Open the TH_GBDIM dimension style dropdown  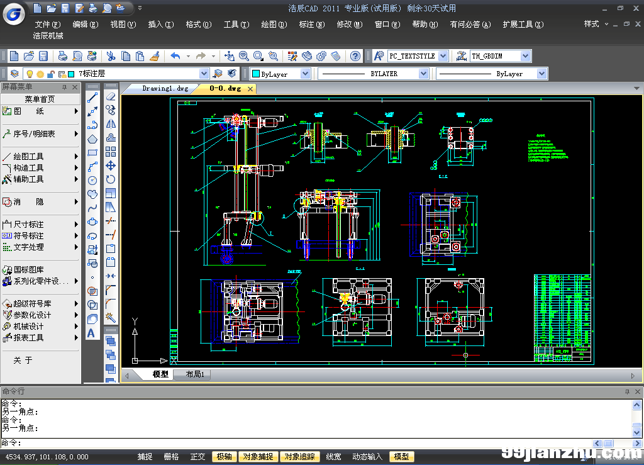(x=525, y=56)
